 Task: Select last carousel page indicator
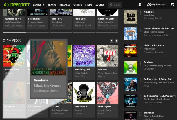tap(107, 33)
